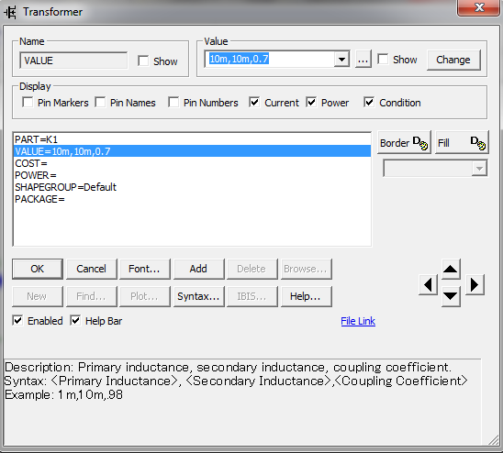Click the Plot... button
Image resolution: width=503 pixels, height=453 pixels.
pos(145,296)
